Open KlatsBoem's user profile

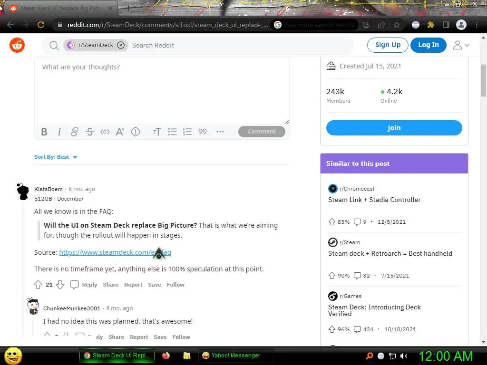49,189
